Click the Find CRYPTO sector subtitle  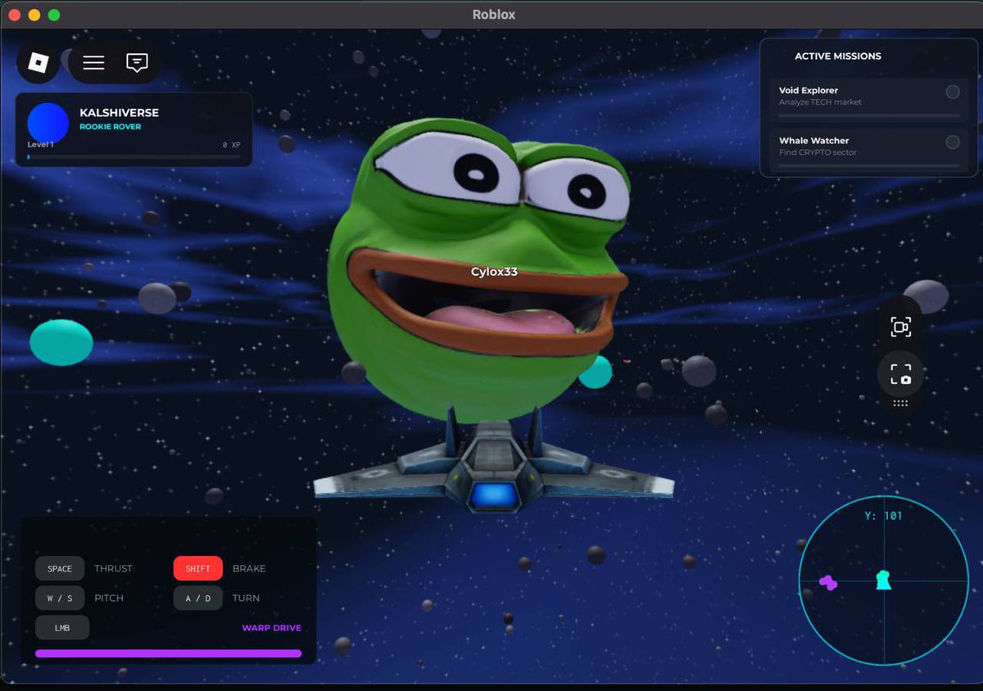(x=818, y=152)
